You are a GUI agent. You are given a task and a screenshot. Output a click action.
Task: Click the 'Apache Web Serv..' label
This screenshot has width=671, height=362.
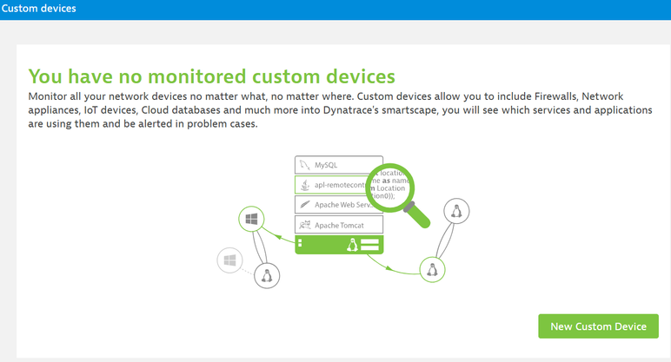(x=343, y=205)
